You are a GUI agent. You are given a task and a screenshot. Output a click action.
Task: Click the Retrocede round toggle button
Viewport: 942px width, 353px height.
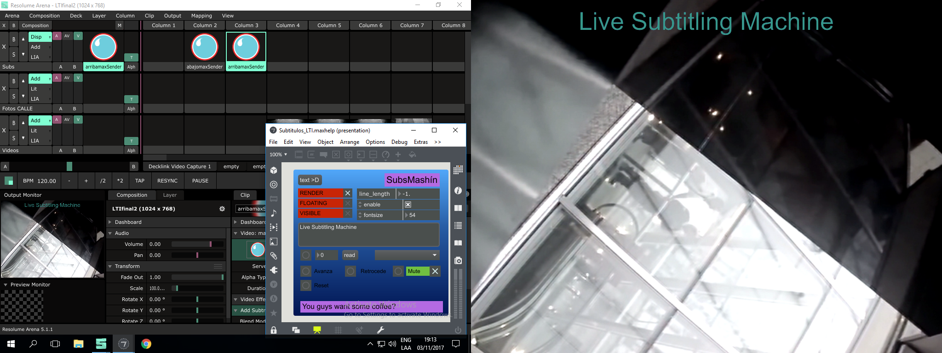click(x=350, y=271)
